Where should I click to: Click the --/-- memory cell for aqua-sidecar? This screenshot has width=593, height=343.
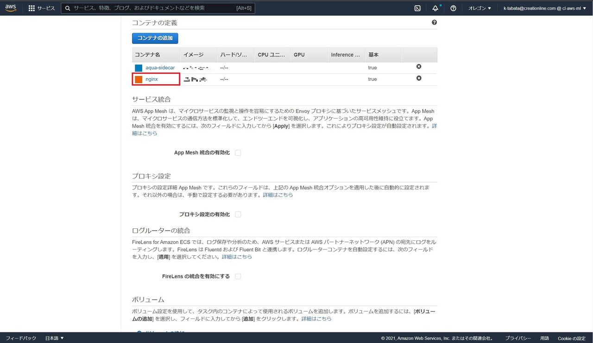(224, 67)
